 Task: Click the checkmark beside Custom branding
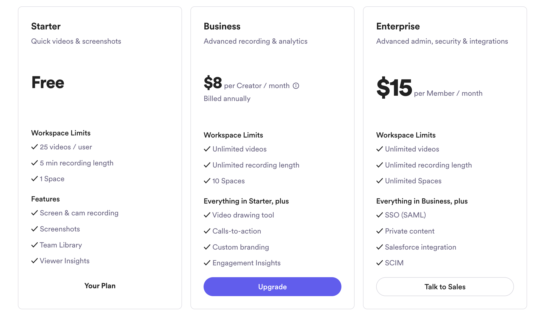[x=207, y=247]
